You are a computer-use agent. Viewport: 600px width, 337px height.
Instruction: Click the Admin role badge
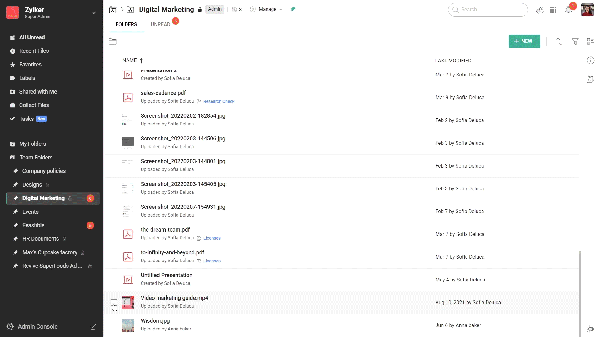pyautogui.click(x=215, y=9)
